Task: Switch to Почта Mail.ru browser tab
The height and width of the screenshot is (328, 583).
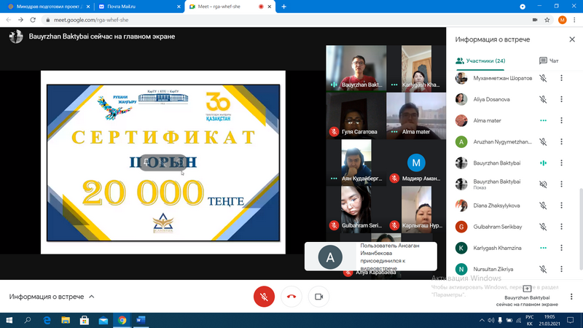Action: pos(138,7)
